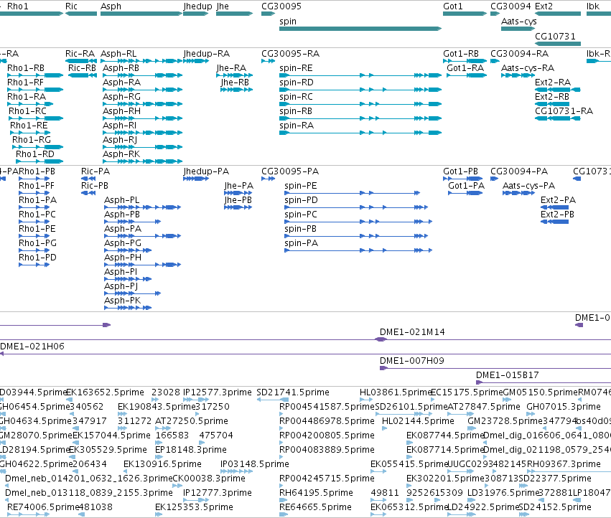Select protein Jhe-PA
The height and width of the screenshot is (518, 611).
pos(238,193)
